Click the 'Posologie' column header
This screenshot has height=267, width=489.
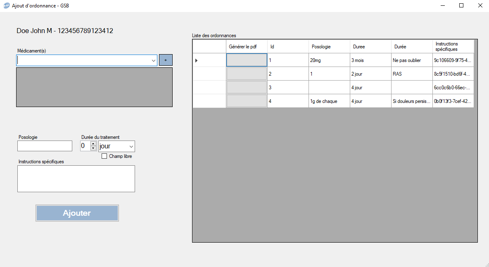329,46
